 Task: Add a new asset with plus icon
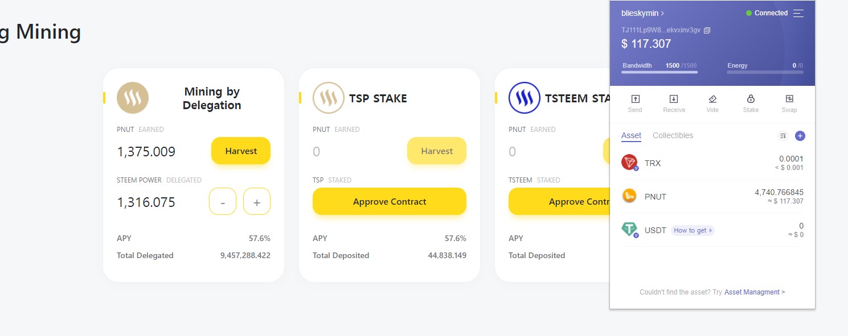tap(800, 136)
